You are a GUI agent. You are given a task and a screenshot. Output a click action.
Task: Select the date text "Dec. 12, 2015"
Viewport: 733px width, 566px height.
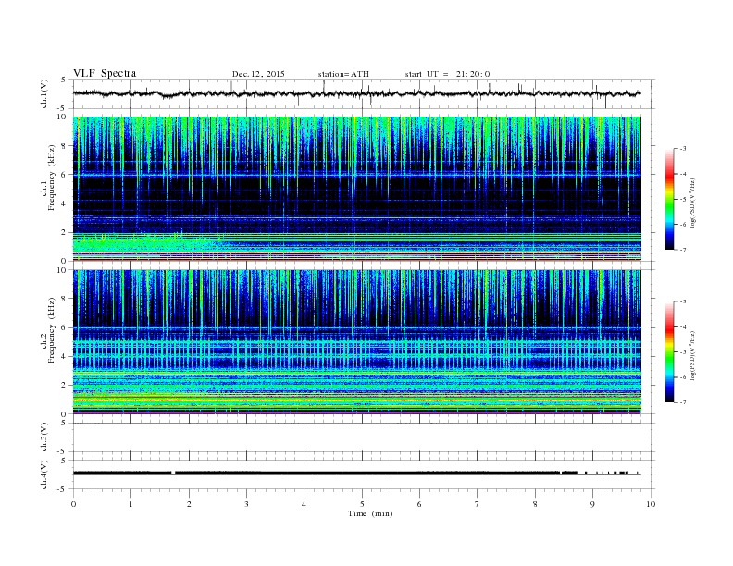tap(258, 74)
